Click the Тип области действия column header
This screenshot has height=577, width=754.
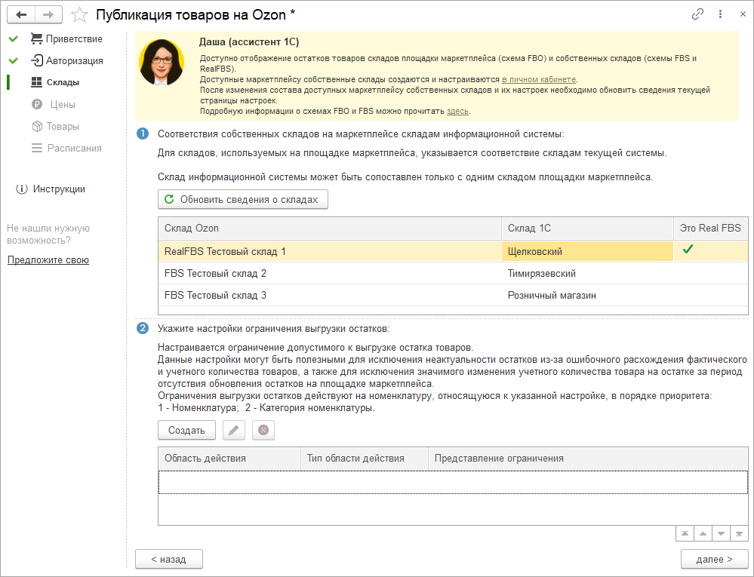point(365,459)
